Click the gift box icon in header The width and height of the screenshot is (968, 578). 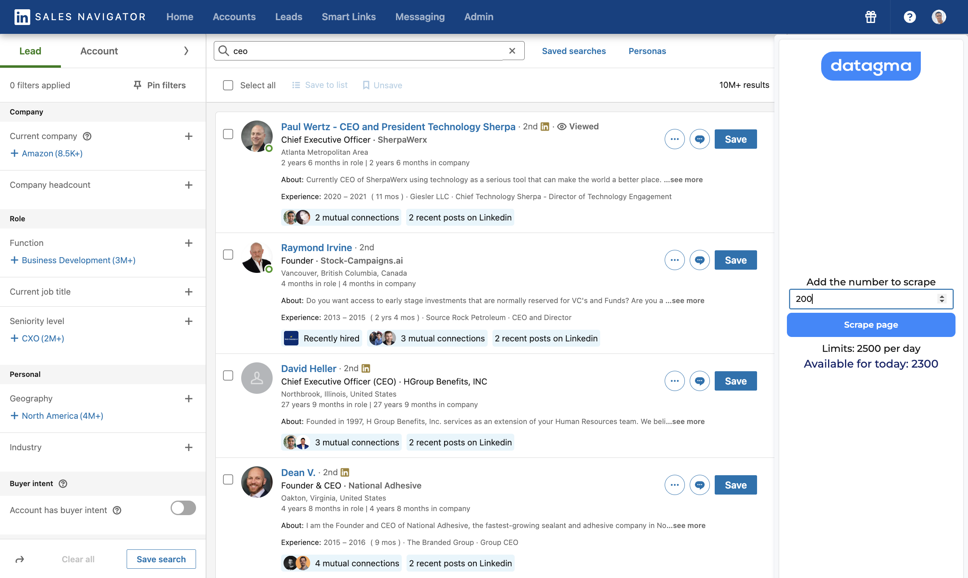point(871,17)
